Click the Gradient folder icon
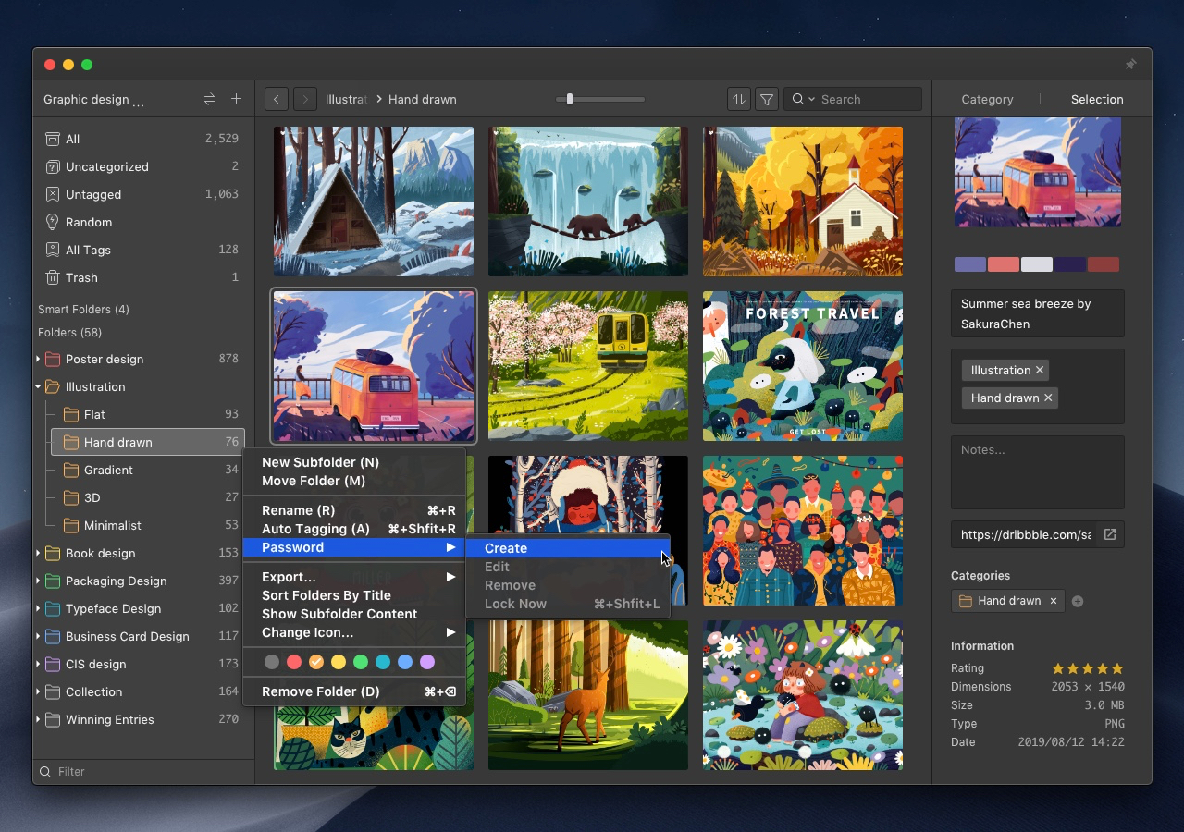Screen dimensions: 1184x832 tap(71, 470)
